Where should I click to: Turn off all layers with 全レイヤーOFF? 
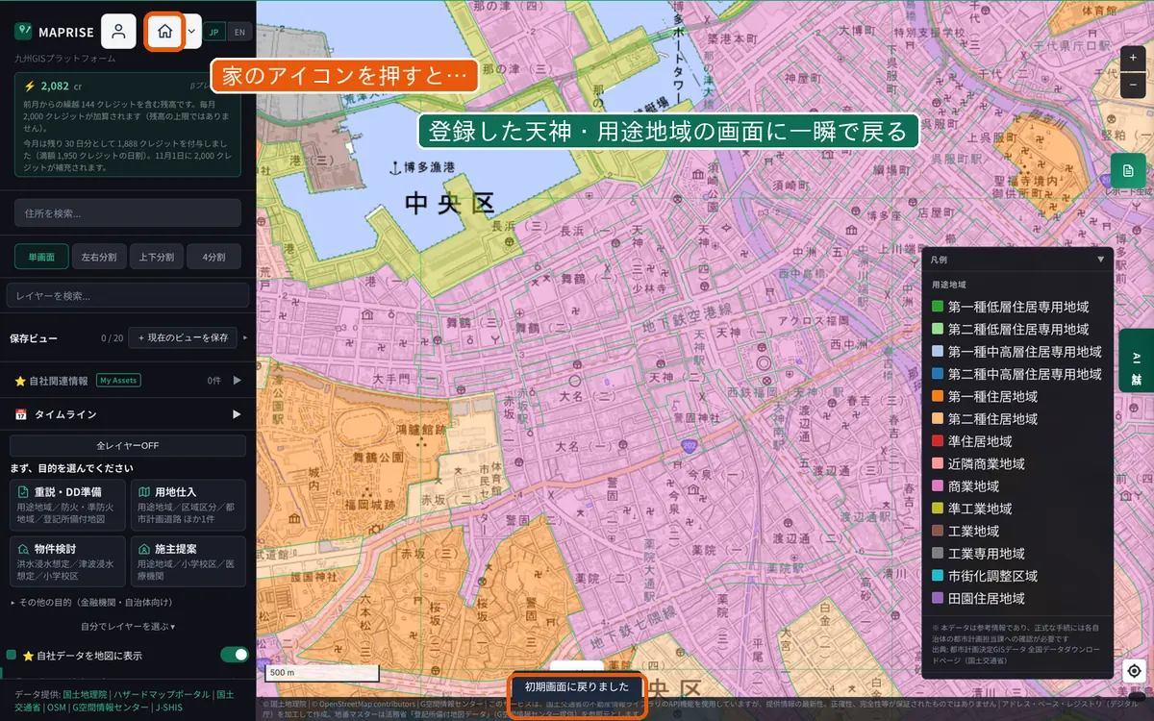pos(128,446)
